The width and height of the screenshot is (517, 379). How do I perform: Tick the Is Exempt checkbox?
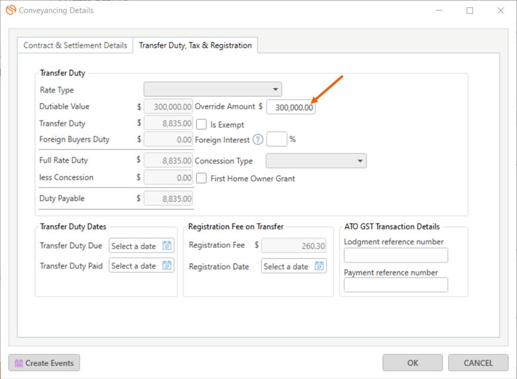(x=201, y=124)
